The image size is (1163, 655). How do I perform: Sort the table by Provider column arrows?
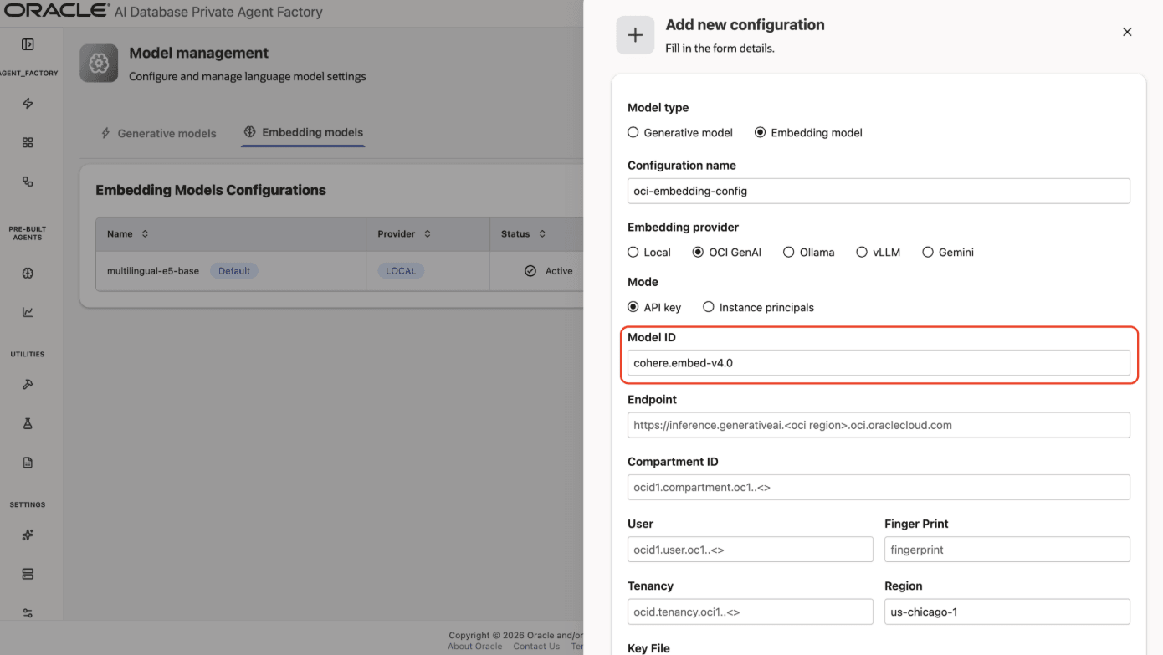428,234
